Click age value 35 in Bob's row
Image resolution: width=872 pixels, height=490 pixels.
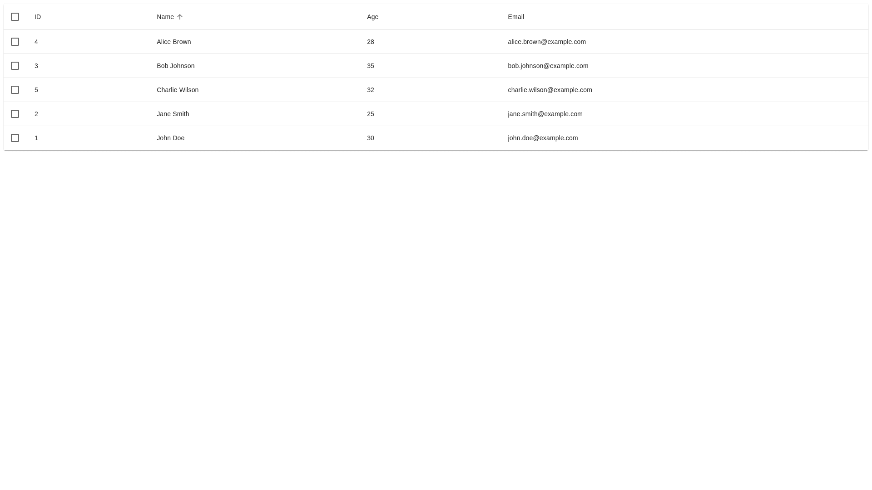tap(371, 66)
